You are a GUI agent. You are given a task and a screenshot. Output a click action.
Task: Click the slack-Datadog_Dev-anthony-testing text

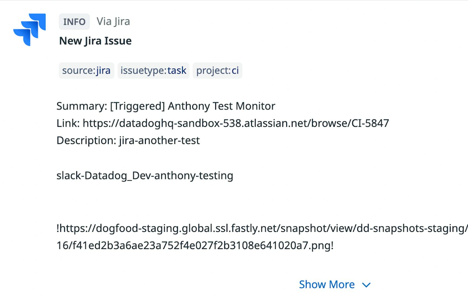tap(144, 175)
